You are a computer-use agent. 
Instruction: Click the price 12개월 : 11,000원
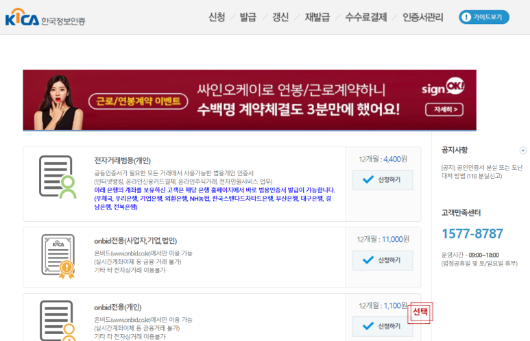[383, 240]
